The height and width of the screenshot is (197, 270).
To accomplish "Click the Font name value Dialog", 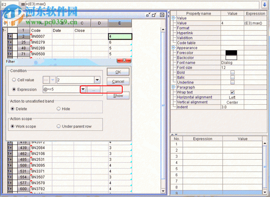I will pos(232,63).
